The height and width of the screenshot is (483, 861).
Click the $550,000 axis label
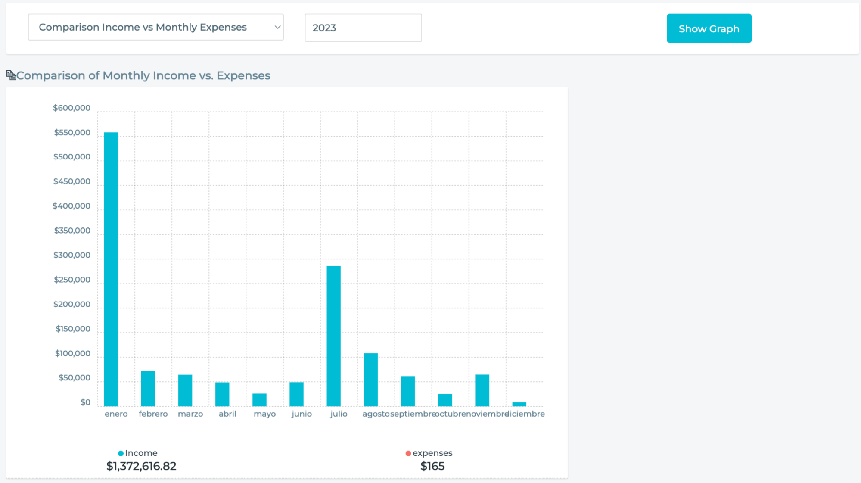pos(72,133)
